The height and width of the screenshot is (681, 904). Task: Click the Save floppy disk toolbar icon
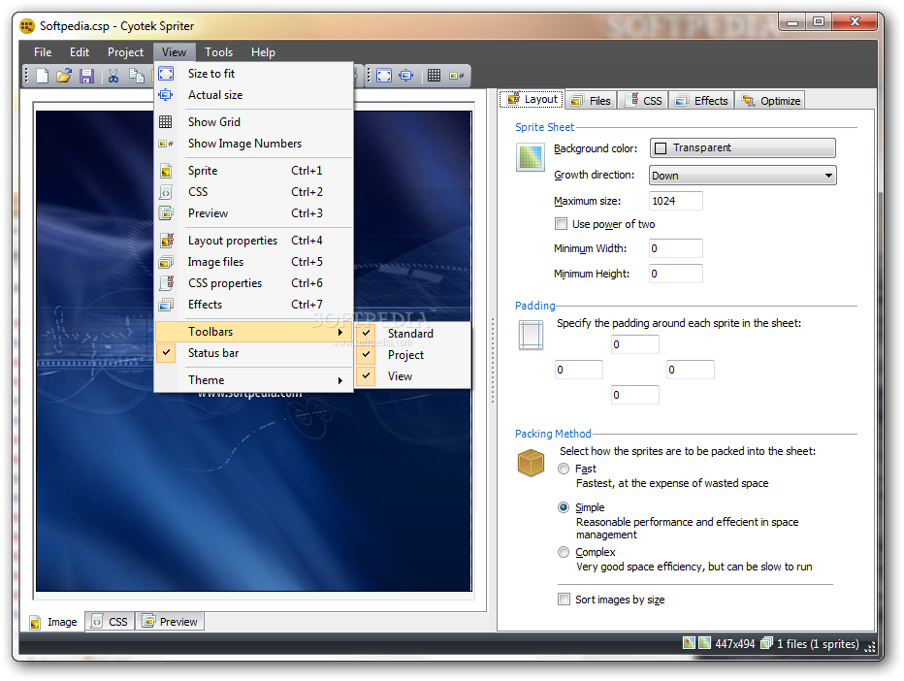pos(86,76)
